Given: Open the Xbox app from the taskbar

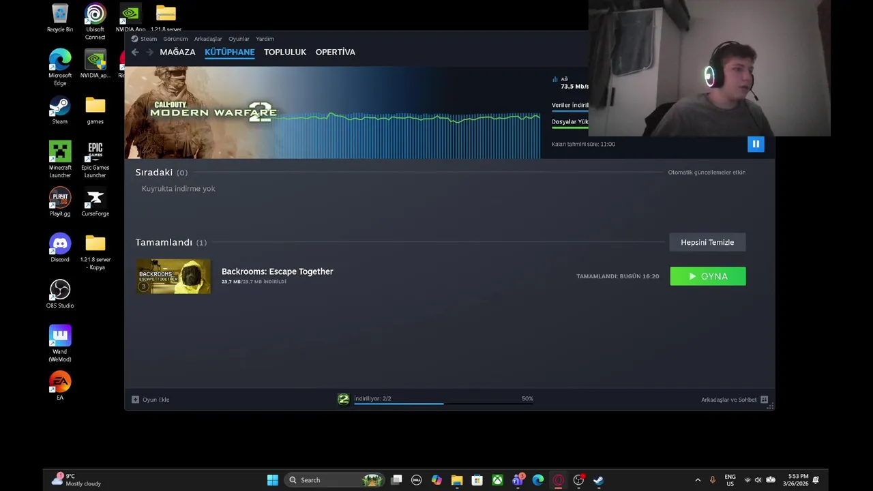Looking at the screenshot, I should click(497, 480).
